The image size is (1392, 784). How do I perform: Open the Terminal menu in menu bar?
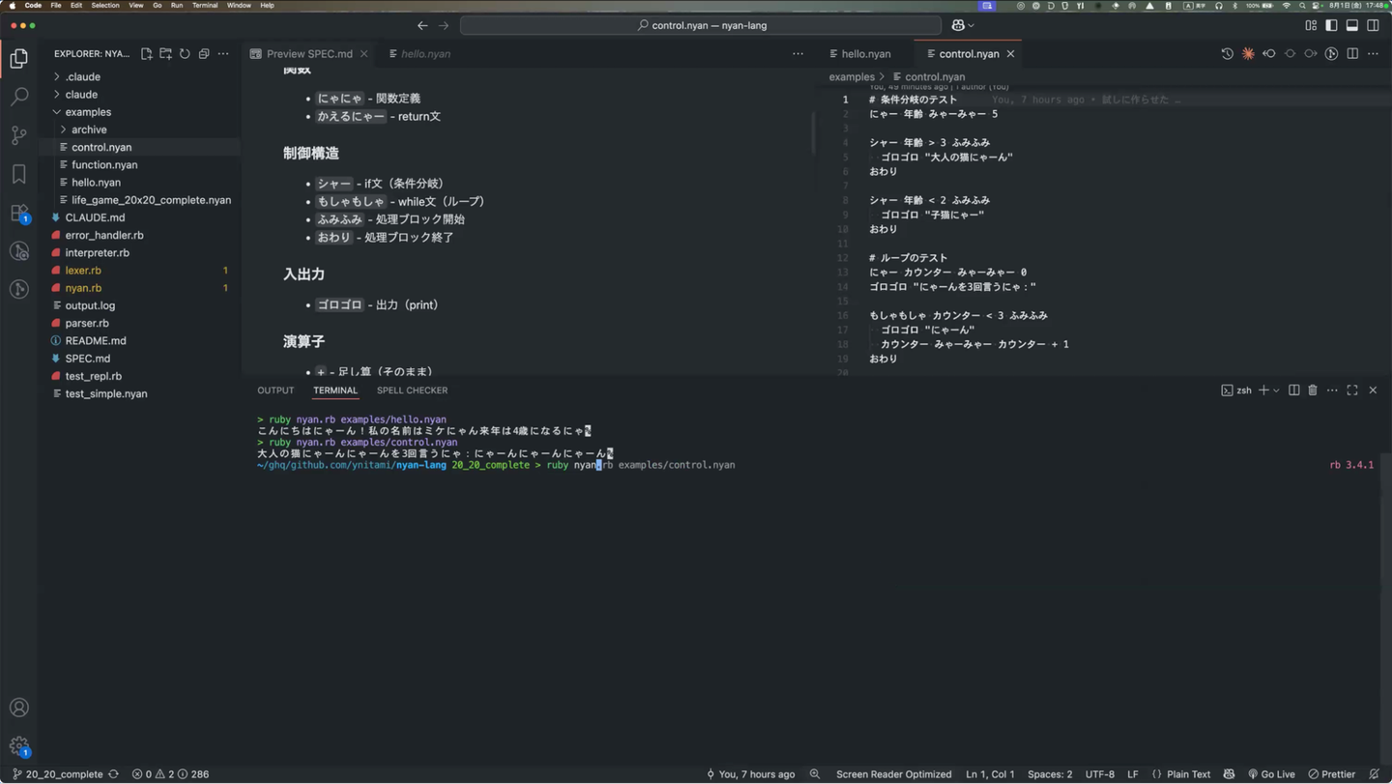(205, 6)
